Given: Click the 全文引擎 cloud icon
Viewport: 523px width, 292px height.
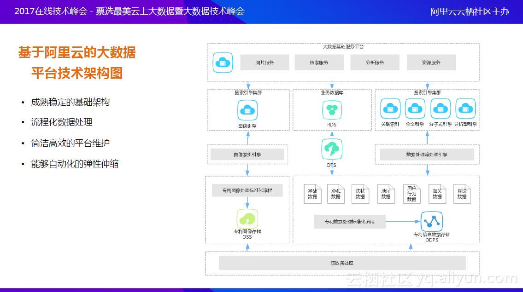Looking at the screenshot, I should [x=415, y=109].
